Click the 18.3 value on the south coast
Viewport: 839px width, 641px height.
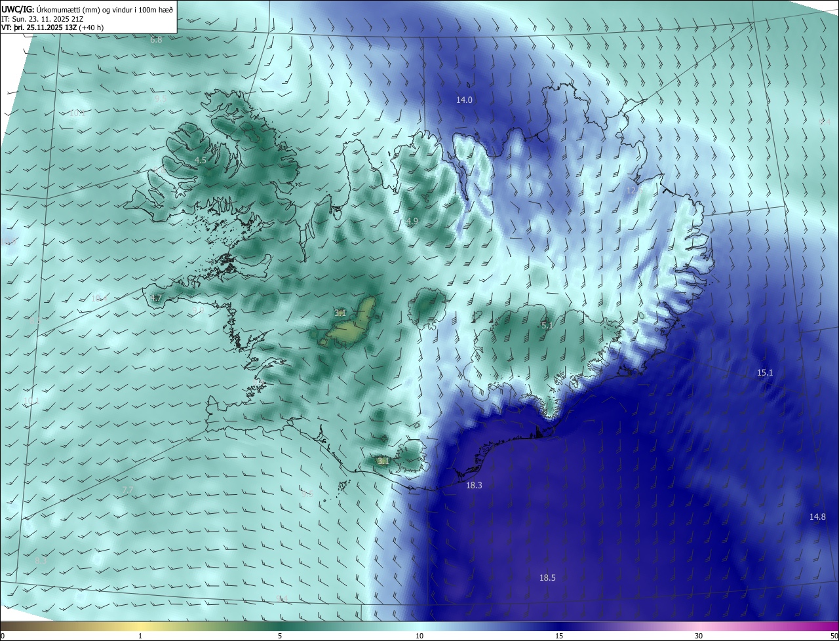474,485
